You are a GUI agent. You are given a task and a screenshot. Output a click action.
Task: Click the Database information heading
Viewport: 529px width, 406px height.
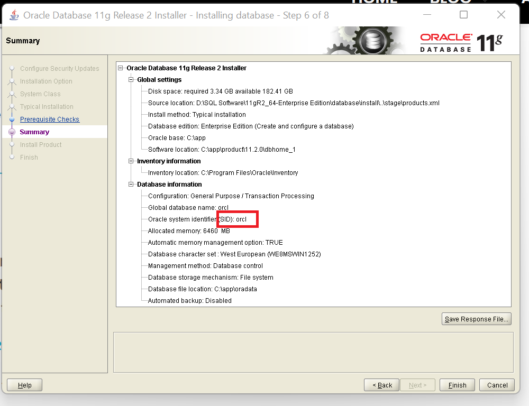click(169, 184)
